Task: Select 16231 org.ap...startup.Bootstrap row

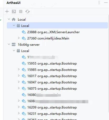Action: [x=52, y=114]
